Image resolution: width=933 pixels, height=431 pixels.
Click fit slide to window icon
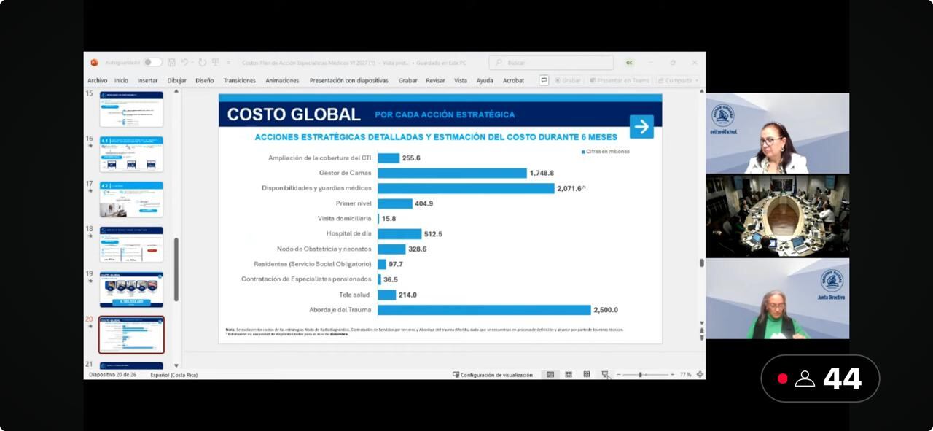coord(700,375)
